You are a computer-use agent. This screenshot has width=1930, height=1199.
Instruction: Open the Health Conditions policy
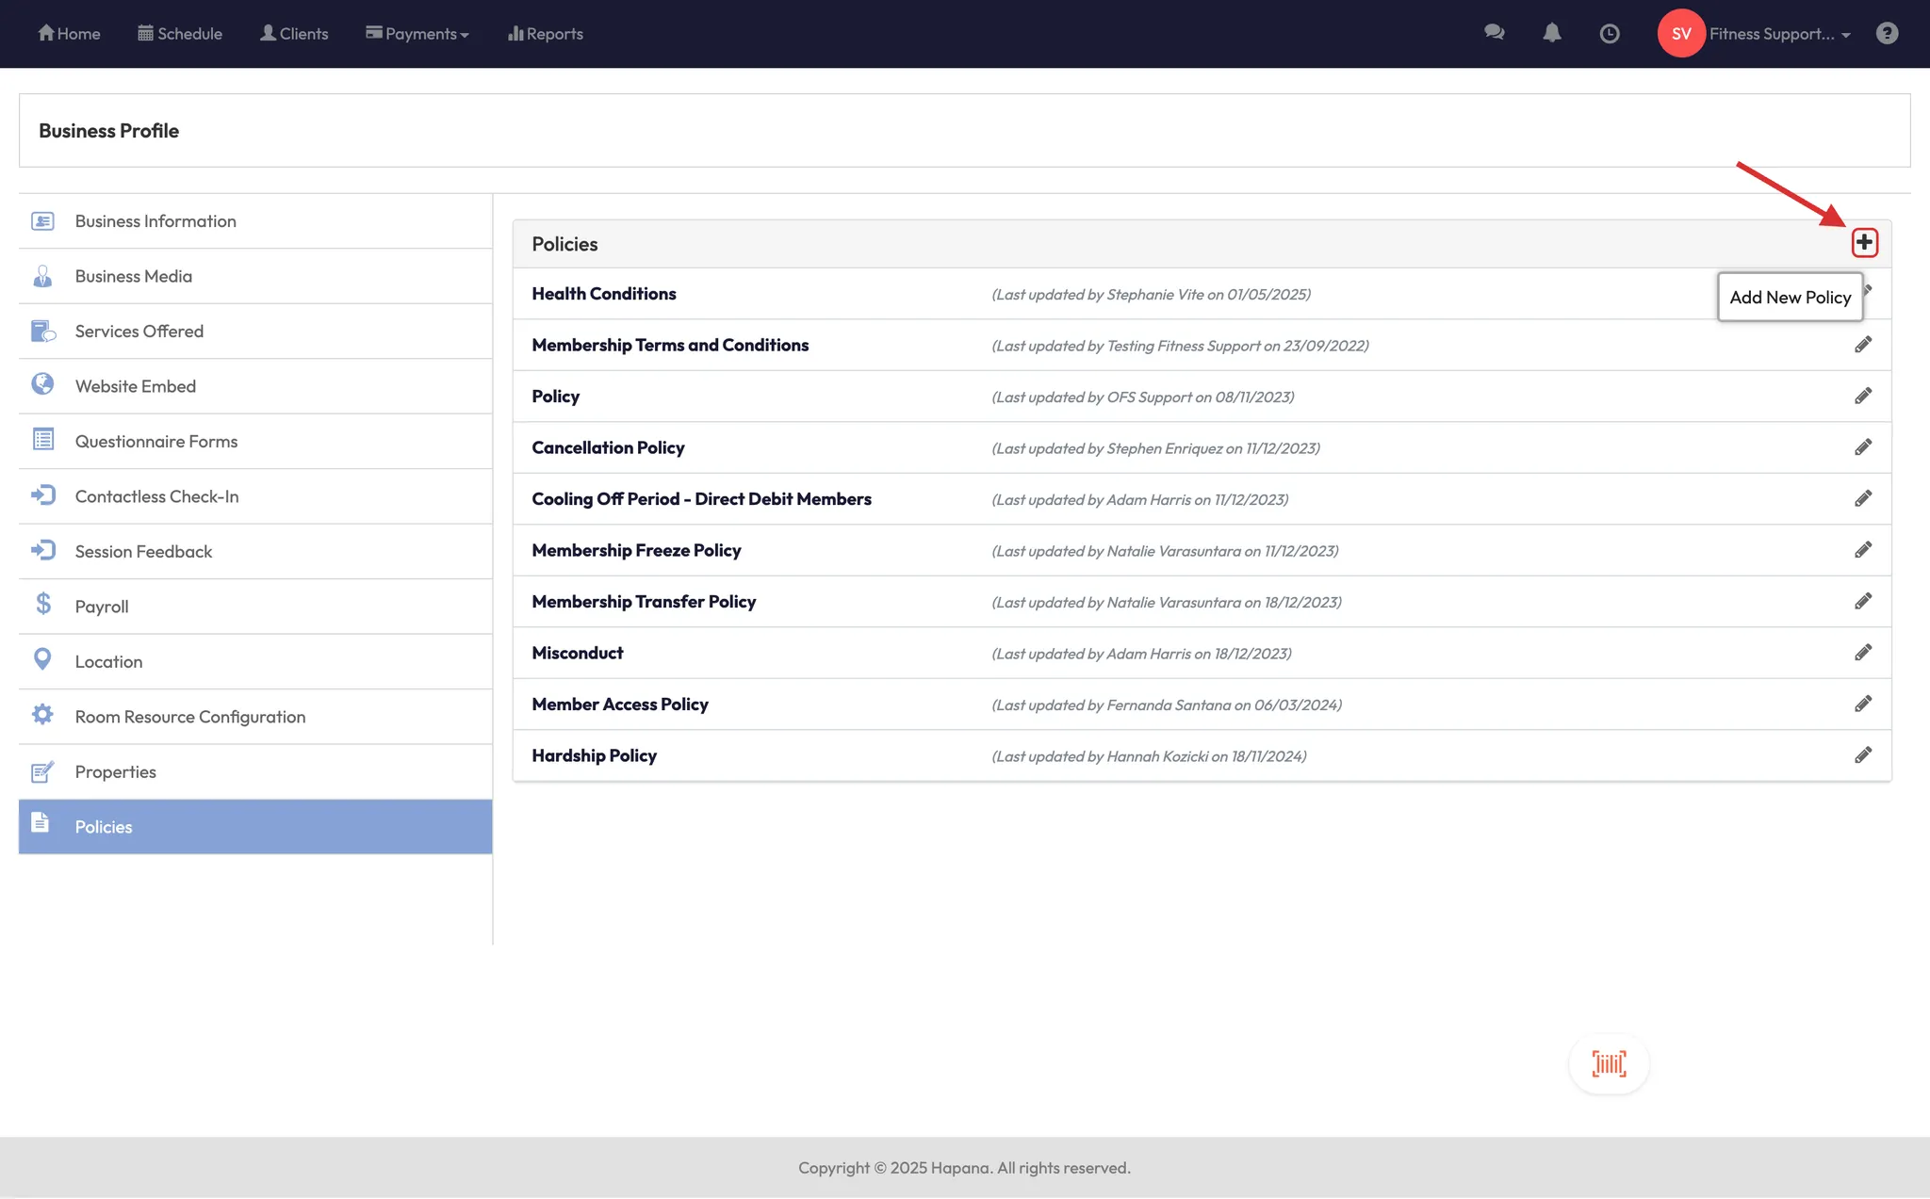pos(604,294)
